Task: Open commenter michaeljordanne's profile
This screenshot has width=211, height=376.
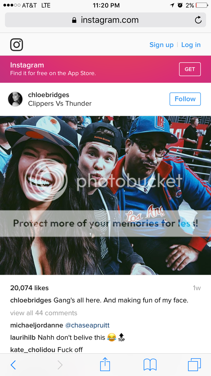Action: tap(37, 325)
